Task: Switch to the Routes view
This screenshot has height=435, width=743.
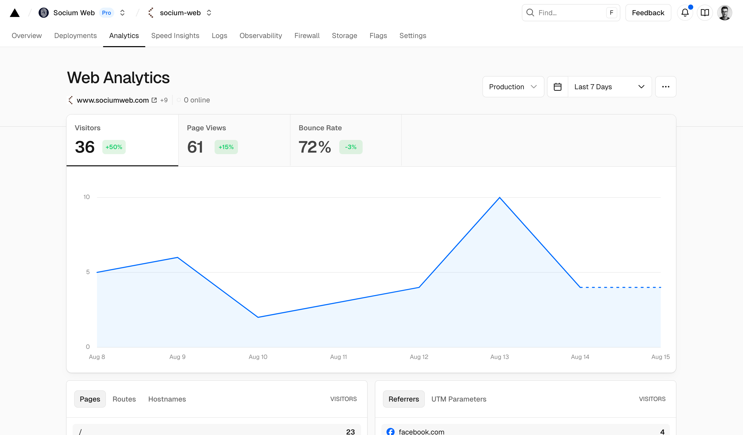Action: [x=124, y=399]
